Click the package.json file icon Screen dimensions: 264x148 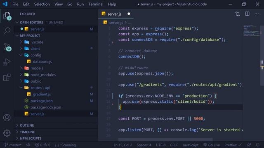tap(26, 101)
